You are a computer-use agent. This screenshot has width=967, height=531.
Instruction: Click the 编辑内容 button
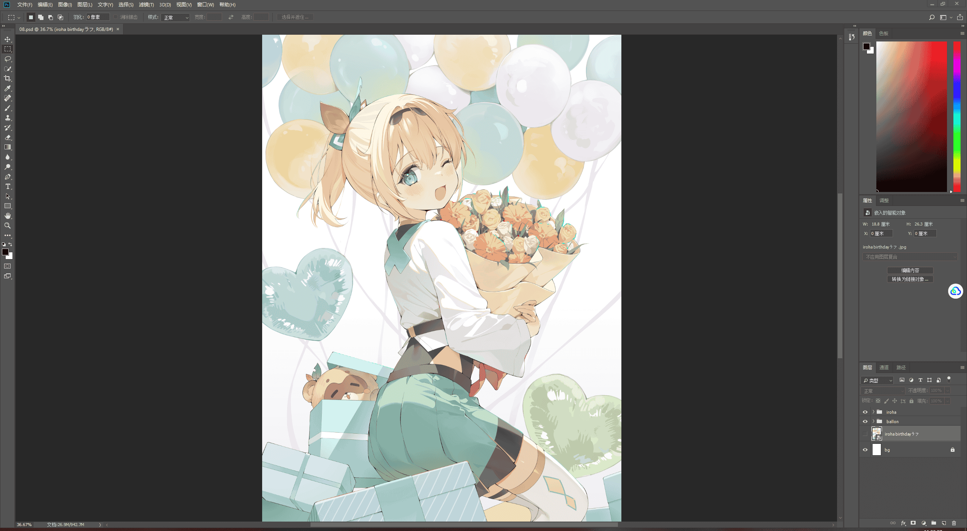(x=910, y=270)
